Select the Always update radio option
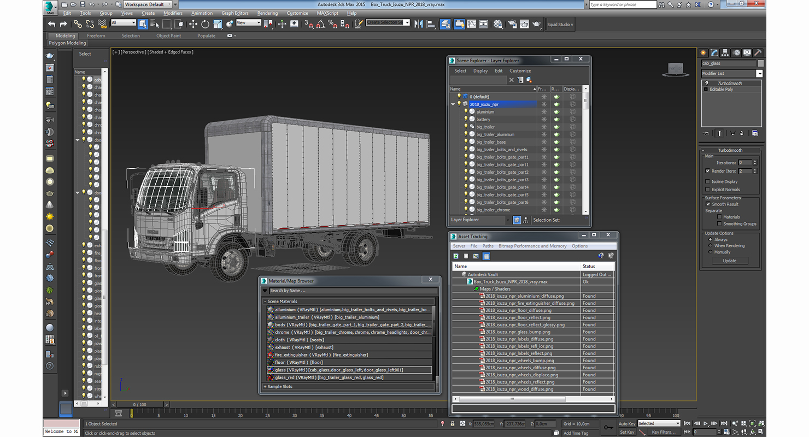This screenshot has height=437, width=809. point(710,239)
